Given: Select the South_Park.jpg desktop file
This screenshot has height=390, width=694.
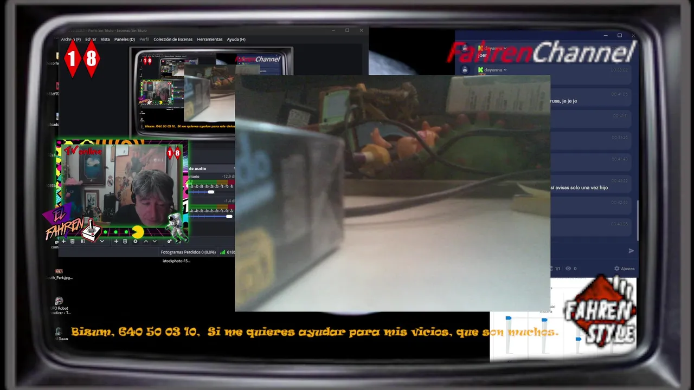Looking at the screenshot, I should click(59, 274).
